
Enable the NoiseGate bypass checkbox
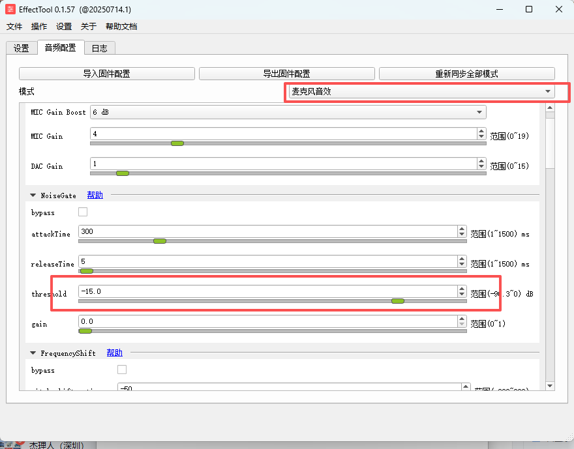coord(83,212)
